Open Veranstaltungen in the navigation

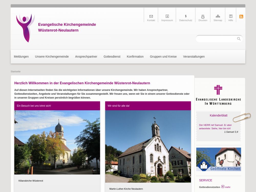tap(194, 57)
